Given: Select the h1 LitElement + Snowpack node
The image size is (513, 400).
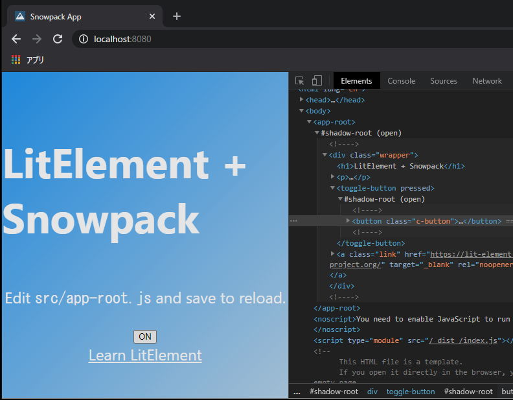Looking at the screenshot, I should pyautogui.click(x=401, y=166).
